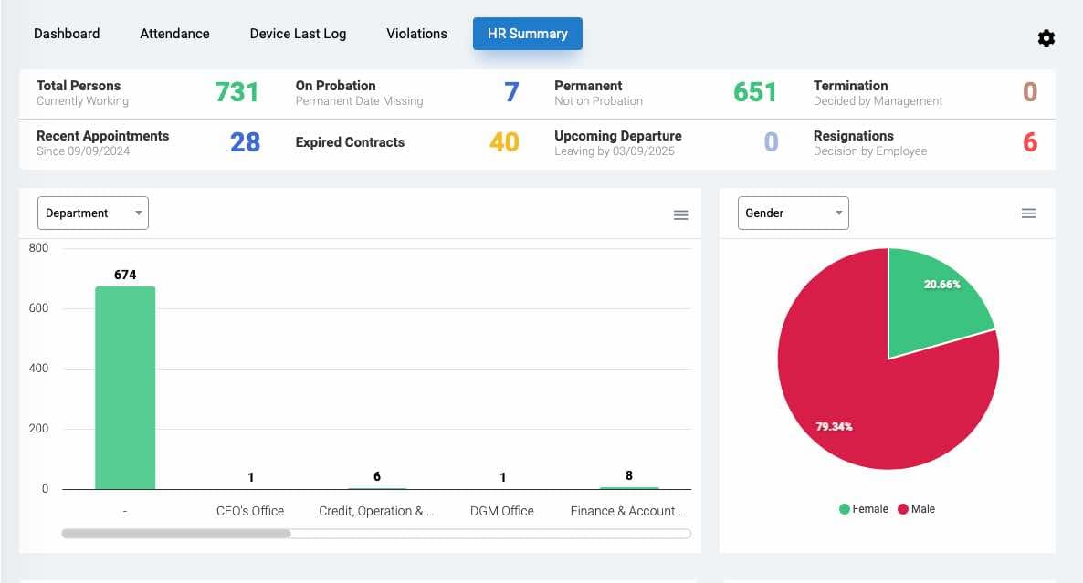Click the On Probation count 7
Image resolution: width=1083 pixels, height=583 pixels.
point(511,92)
